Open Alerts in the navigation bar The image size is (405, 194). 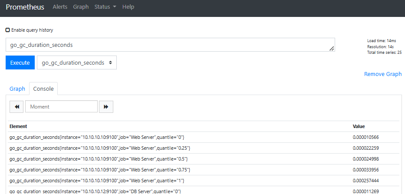pos(60,7)
